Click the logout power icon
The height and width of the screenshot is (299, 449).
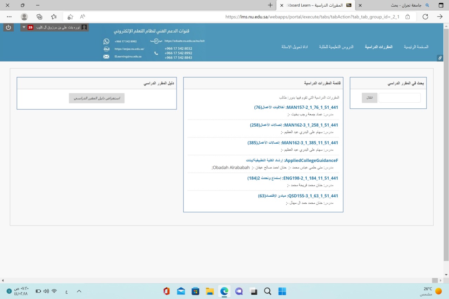(8, 27)
